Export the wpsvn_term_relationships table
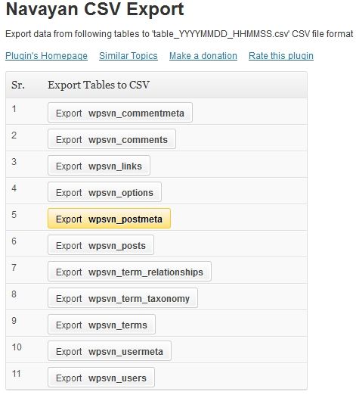 click(x=129, y=272)
